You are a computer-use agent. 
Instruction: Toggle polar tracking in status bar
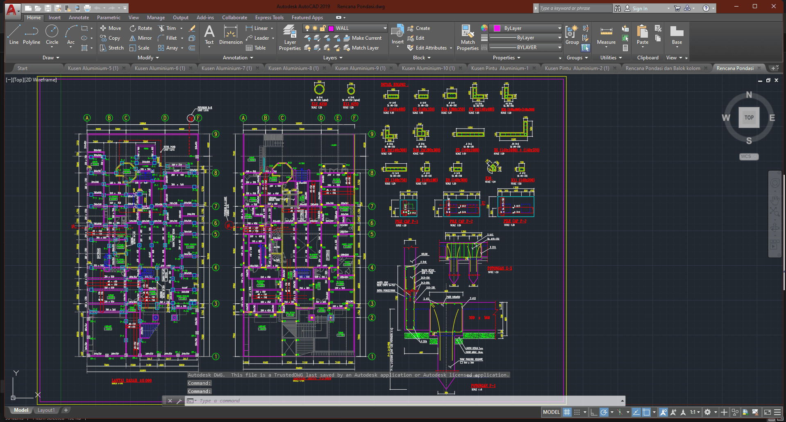(x=604, y=412)
